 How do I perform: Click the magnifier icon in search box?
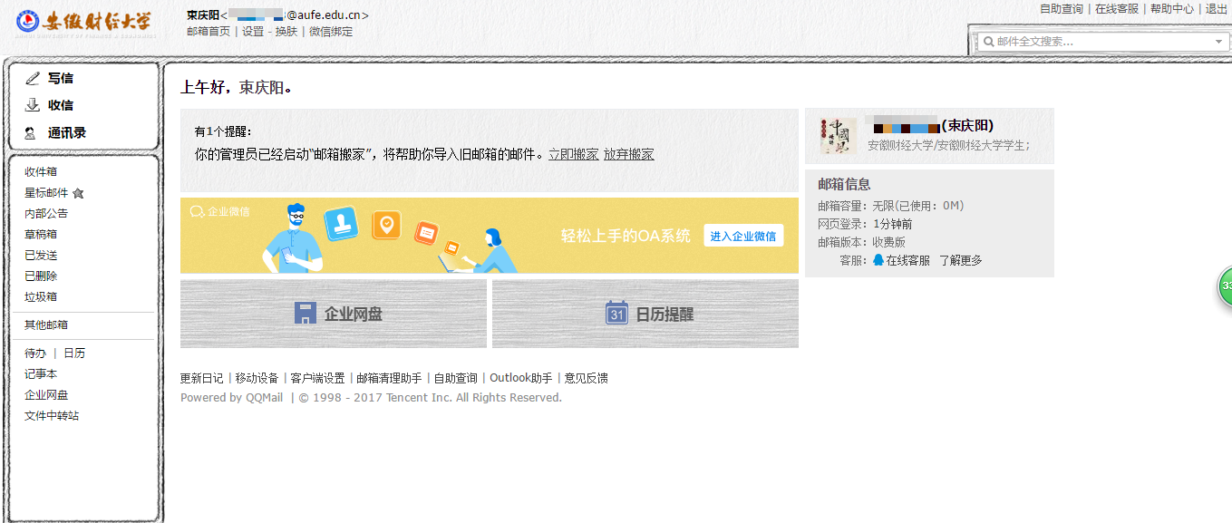click(x=988, y=42)
